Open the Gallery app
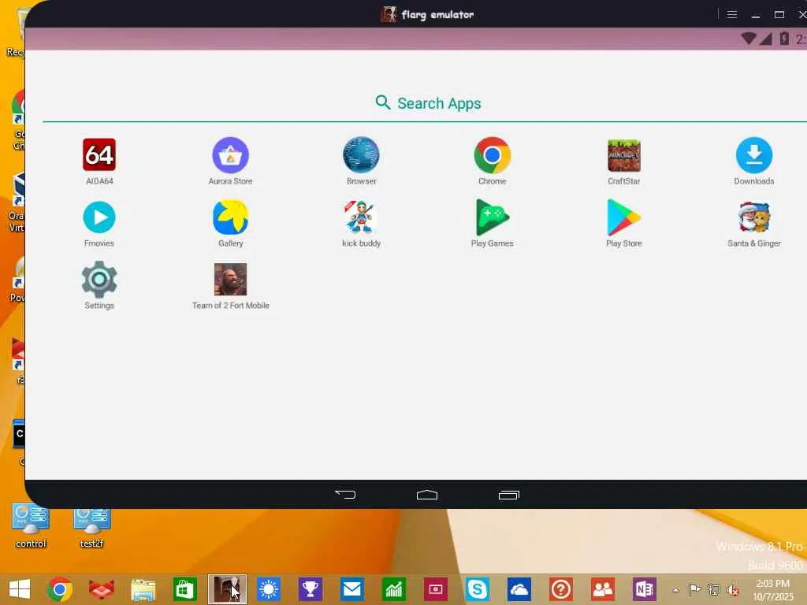 231,217
